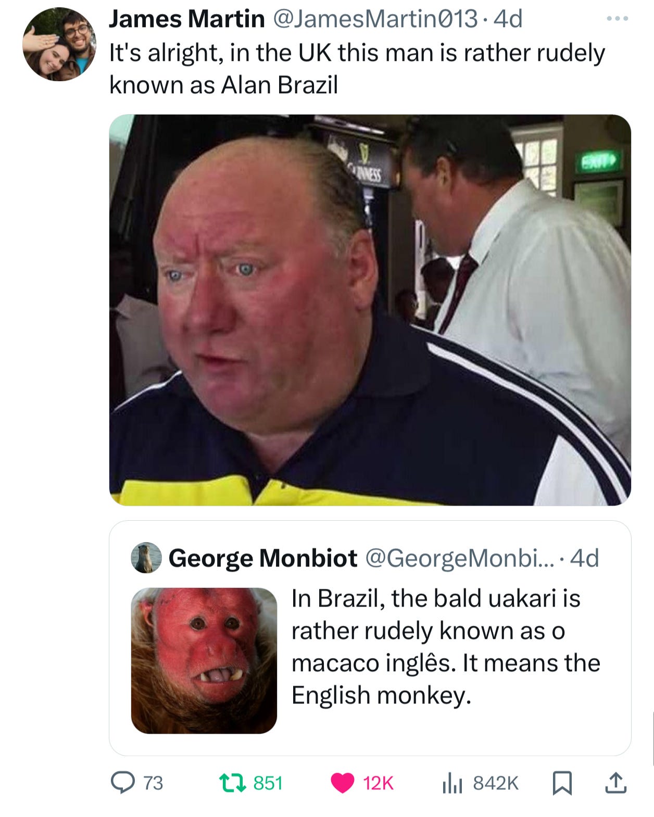The width and height of the screenshot is (654, 817).
Task: Enlarge the photo of man in pub
Action: (x=370, y=310)
